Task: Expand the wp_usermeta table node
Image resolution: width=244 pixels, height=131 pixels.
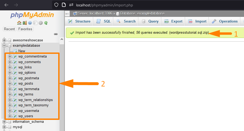Action: click(10, 111)
